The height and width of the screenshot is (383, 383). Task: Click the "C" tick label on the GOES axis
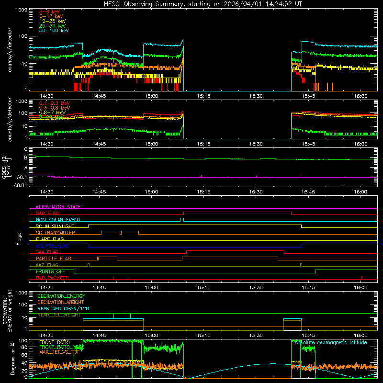[x=26, y=149]
